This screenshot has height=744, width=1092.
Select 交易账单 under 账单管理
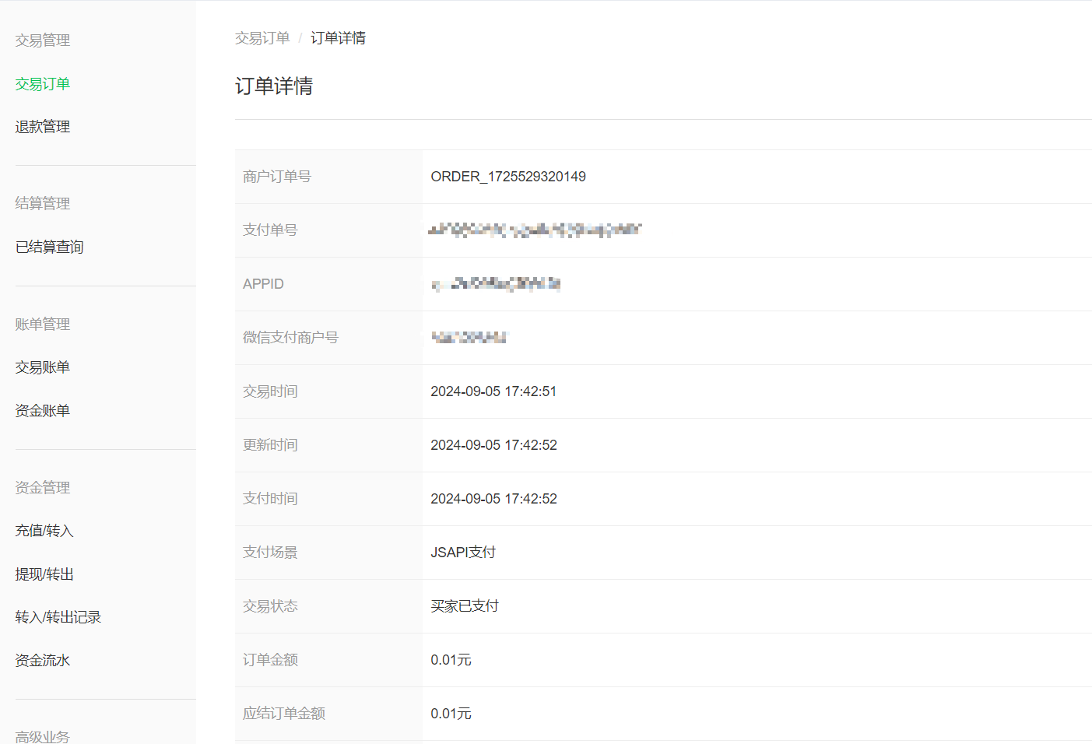(x=43, y=367)
